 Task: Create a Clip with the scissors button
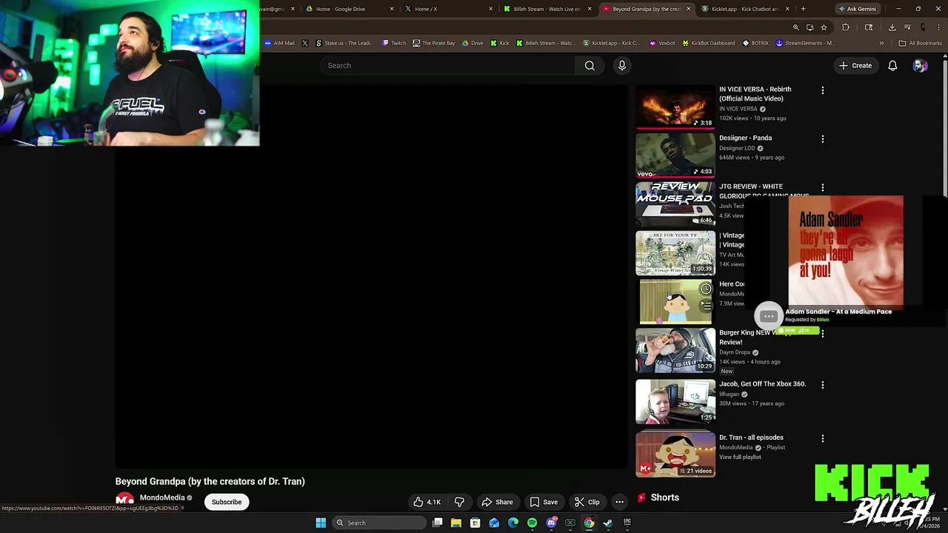click(x=587, y=502)
